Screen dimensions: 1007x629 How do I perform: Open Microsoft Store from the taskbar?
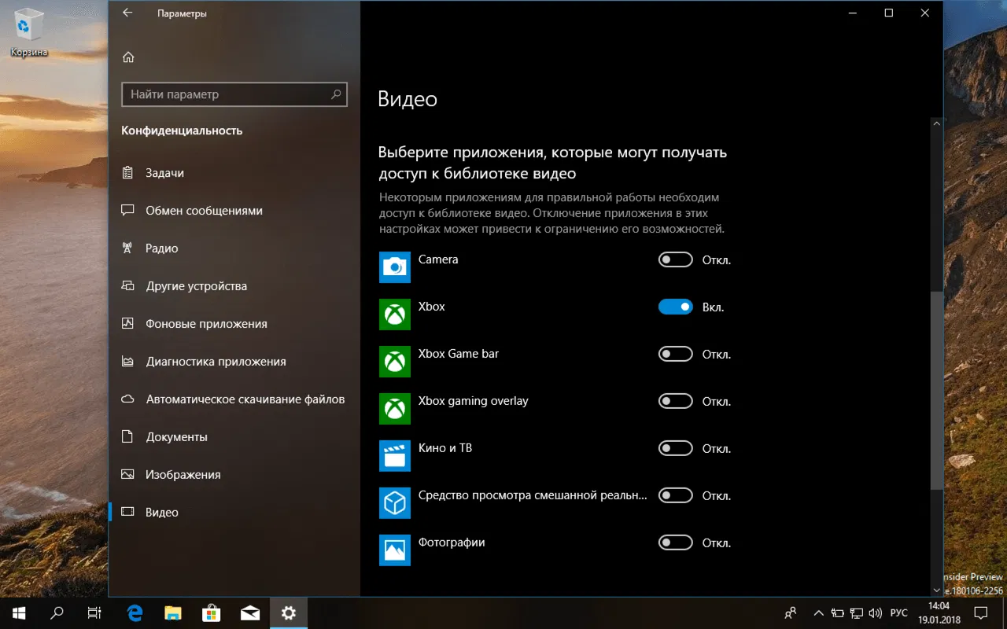211,612
